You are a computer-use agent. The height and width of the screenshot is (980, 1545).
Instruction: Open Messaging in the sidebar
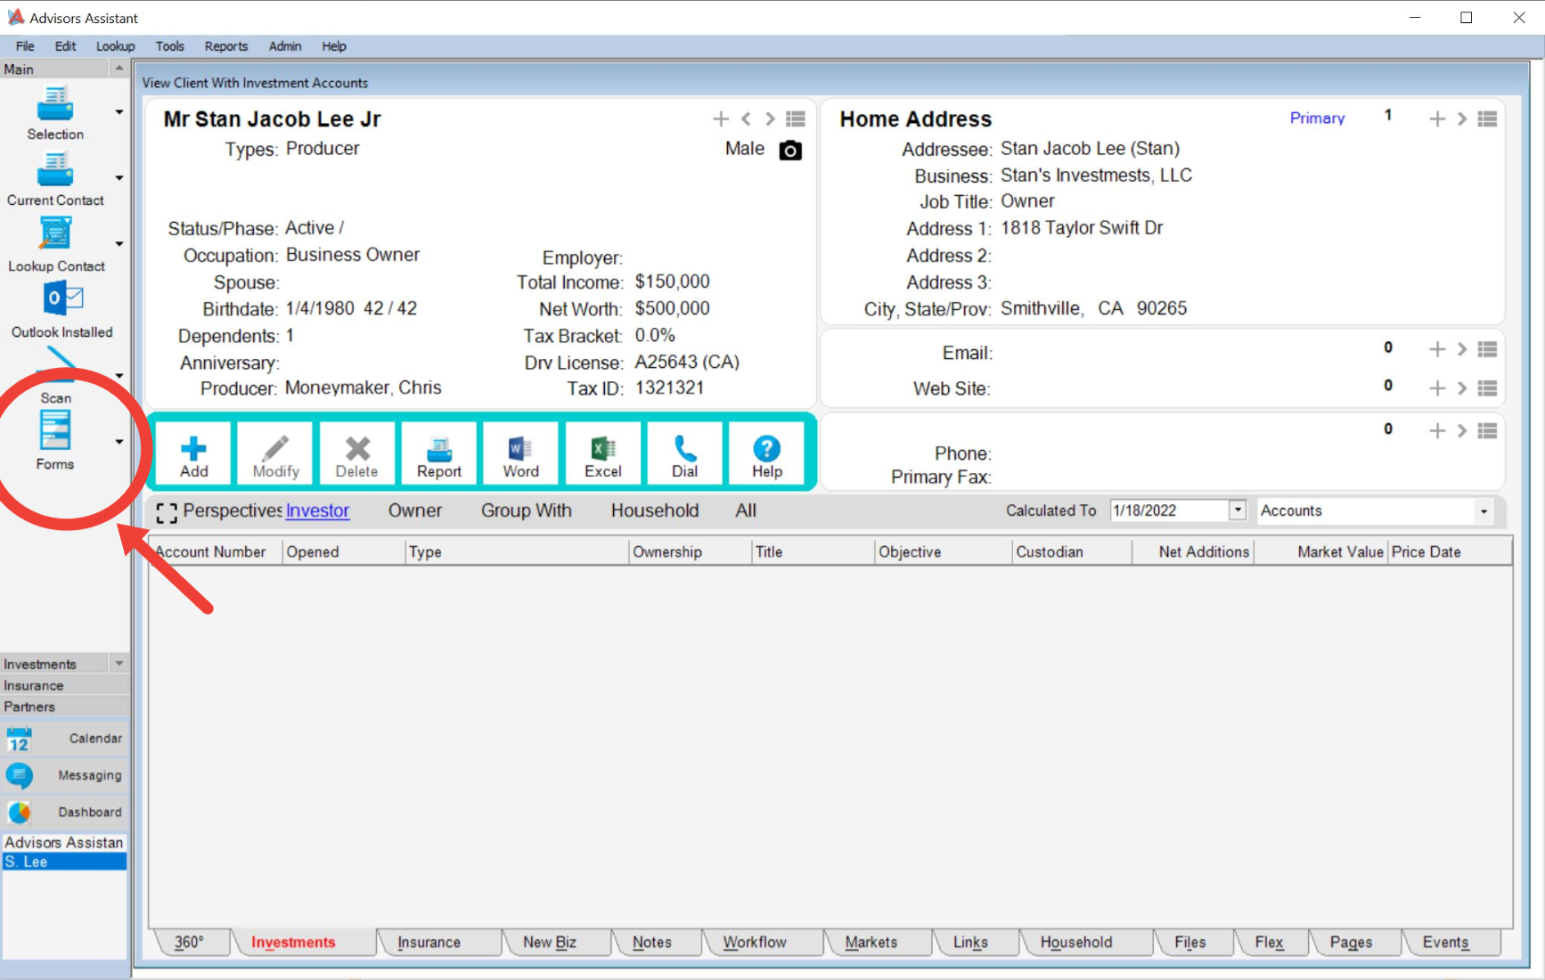[64, 775]
